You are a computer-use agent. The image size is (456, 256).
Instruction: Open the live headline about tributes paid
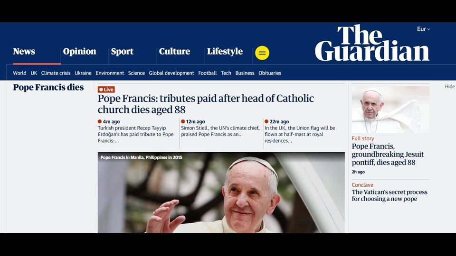click(206, 104)
